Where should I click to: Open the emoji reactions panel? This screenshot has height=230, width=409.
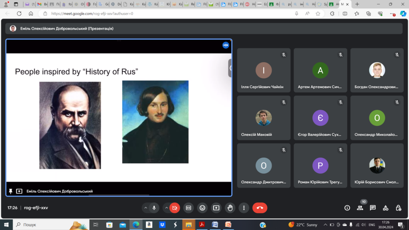click(203, 208)
